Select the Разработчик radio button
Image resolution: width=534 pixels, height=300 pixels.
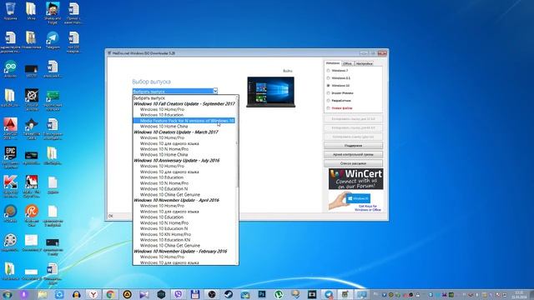tap(328, 100)
